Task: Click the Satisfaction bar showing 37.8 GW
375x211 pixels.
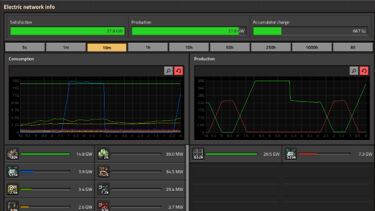Action: point(67,31)
